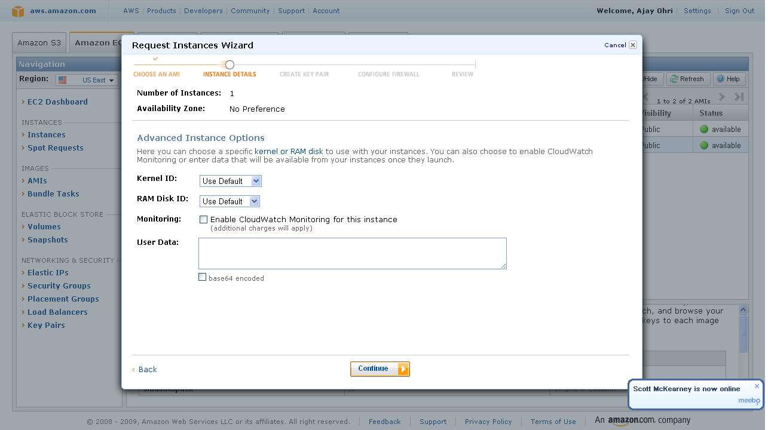The height and width of the screenshot is (430, 768).
Task: Jump to last page of AMIs
Action: point(739,97)
